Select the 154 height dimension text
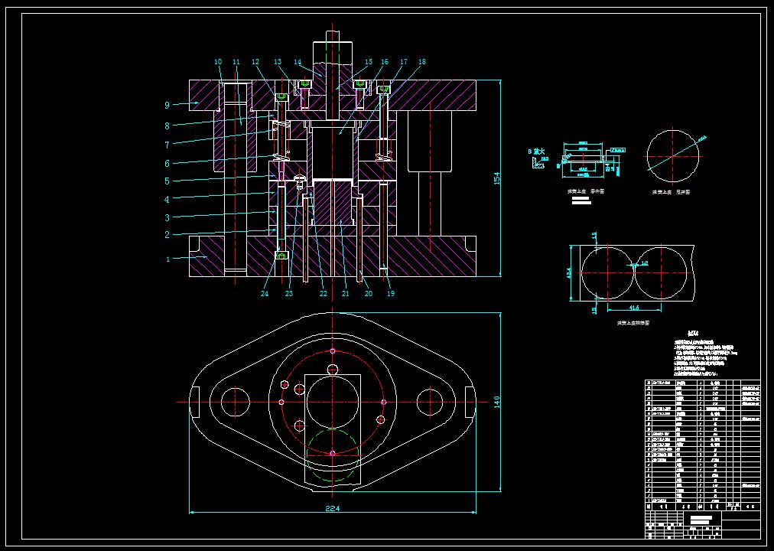 (496, 178)
